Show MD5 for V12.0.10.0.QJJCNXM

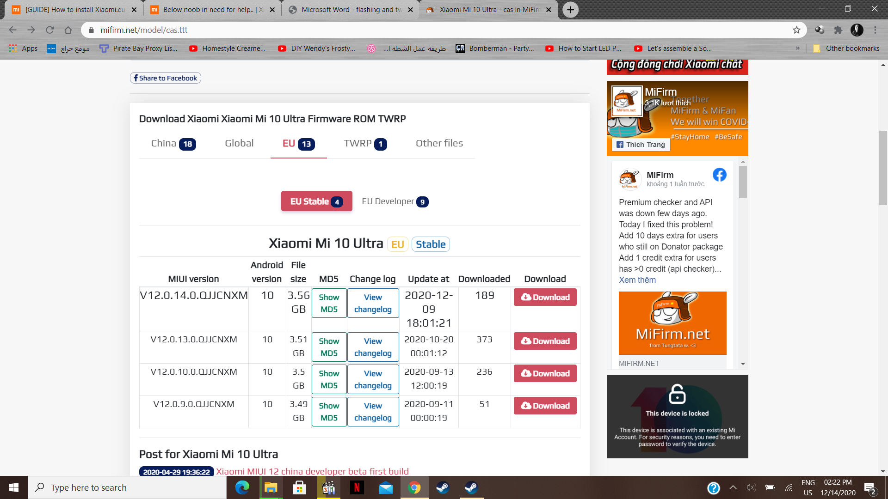(x=329, y=379)
